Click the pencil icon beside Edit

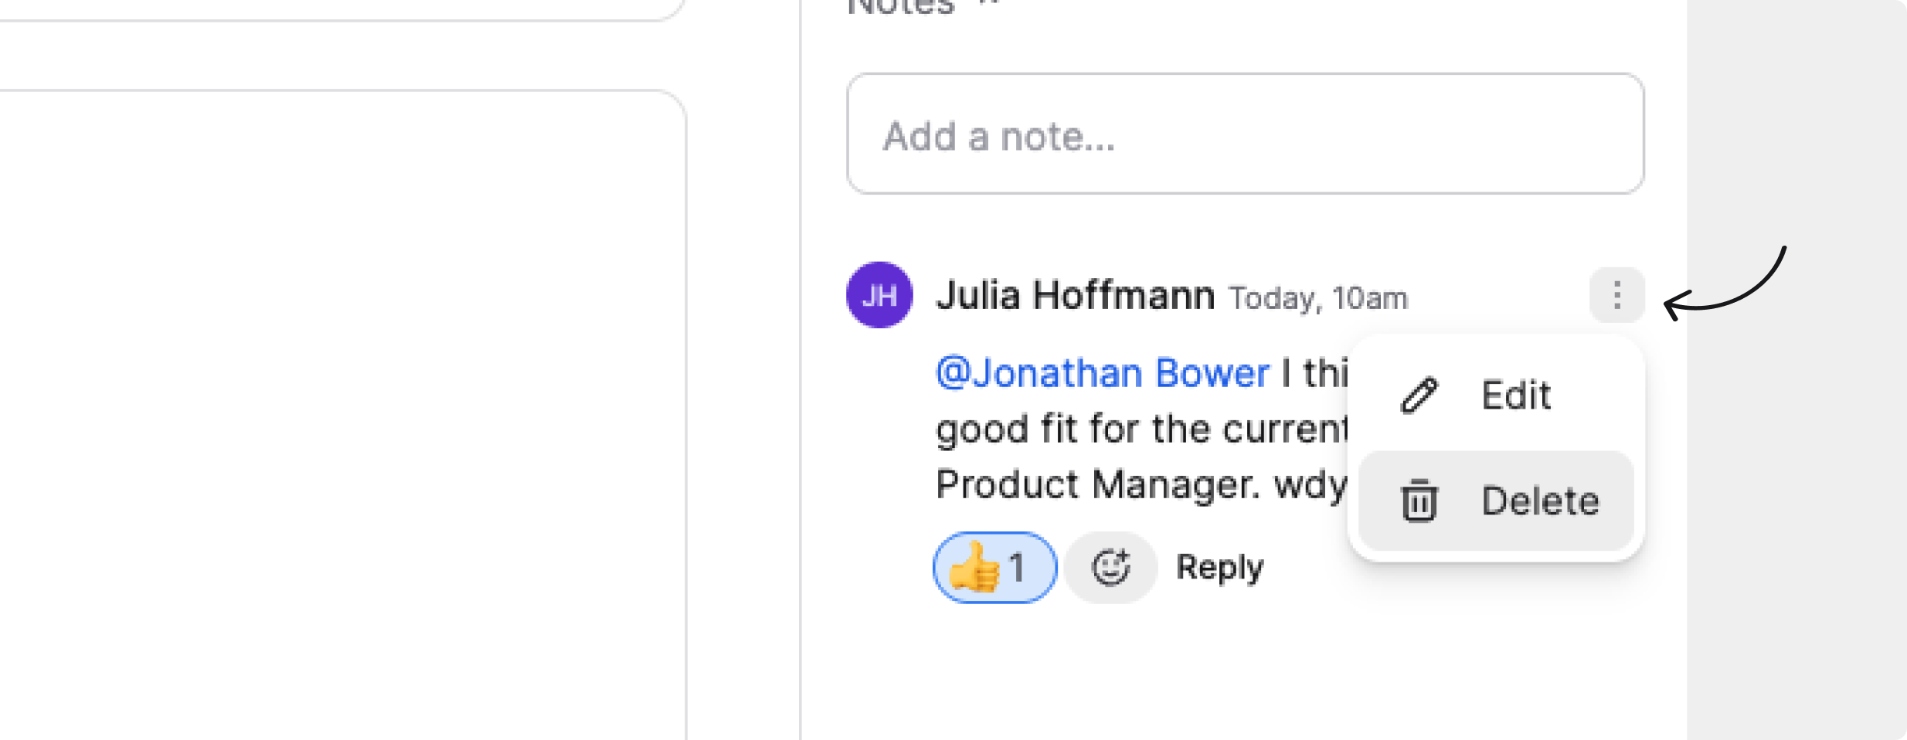click(x=1419, y=395)
